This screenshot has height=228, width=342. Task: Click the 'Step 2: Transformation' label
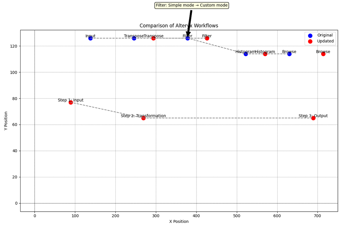(143, 116)
